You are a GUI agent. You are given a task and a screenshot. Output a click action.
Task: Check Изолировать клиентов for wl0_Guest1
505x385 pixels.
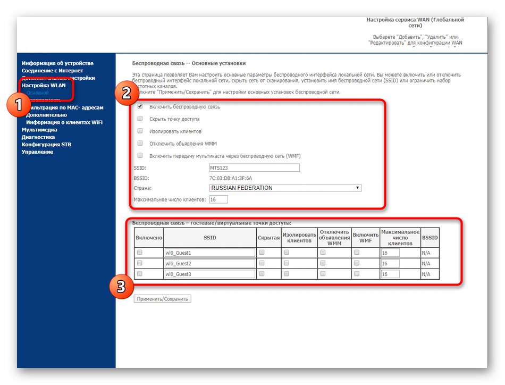(x=287, y=253)
